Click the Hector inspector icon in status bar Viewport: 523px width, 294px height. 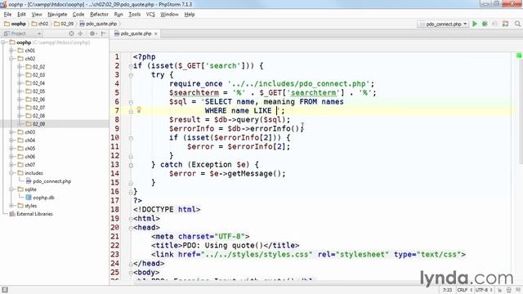coord(508,290)
